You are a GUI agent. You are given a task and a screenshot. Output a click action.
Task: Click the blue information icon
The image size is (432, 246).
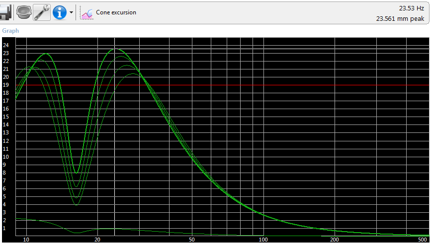(x=60, y=12)
